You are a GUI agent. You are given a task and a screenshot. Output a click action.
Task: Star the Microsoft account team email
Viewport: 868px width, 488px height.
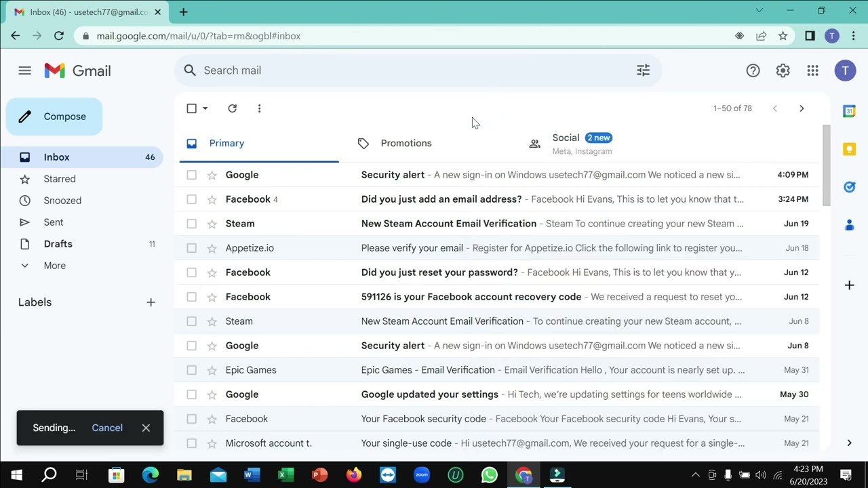[212, 443]
